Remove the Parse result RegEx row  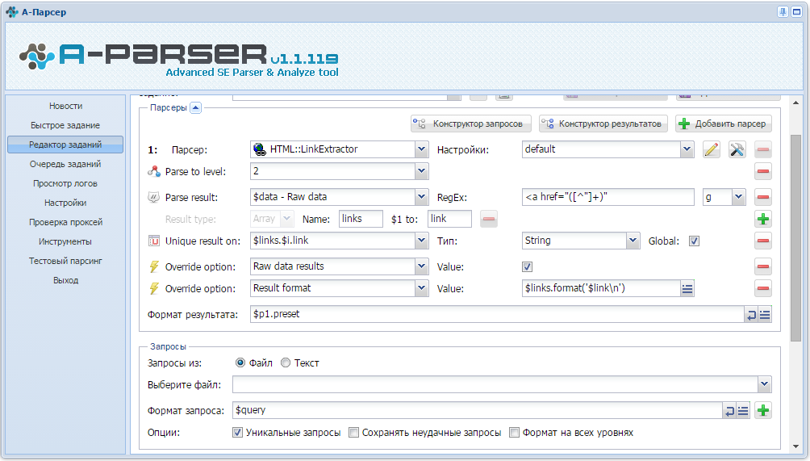pos(763,198)
